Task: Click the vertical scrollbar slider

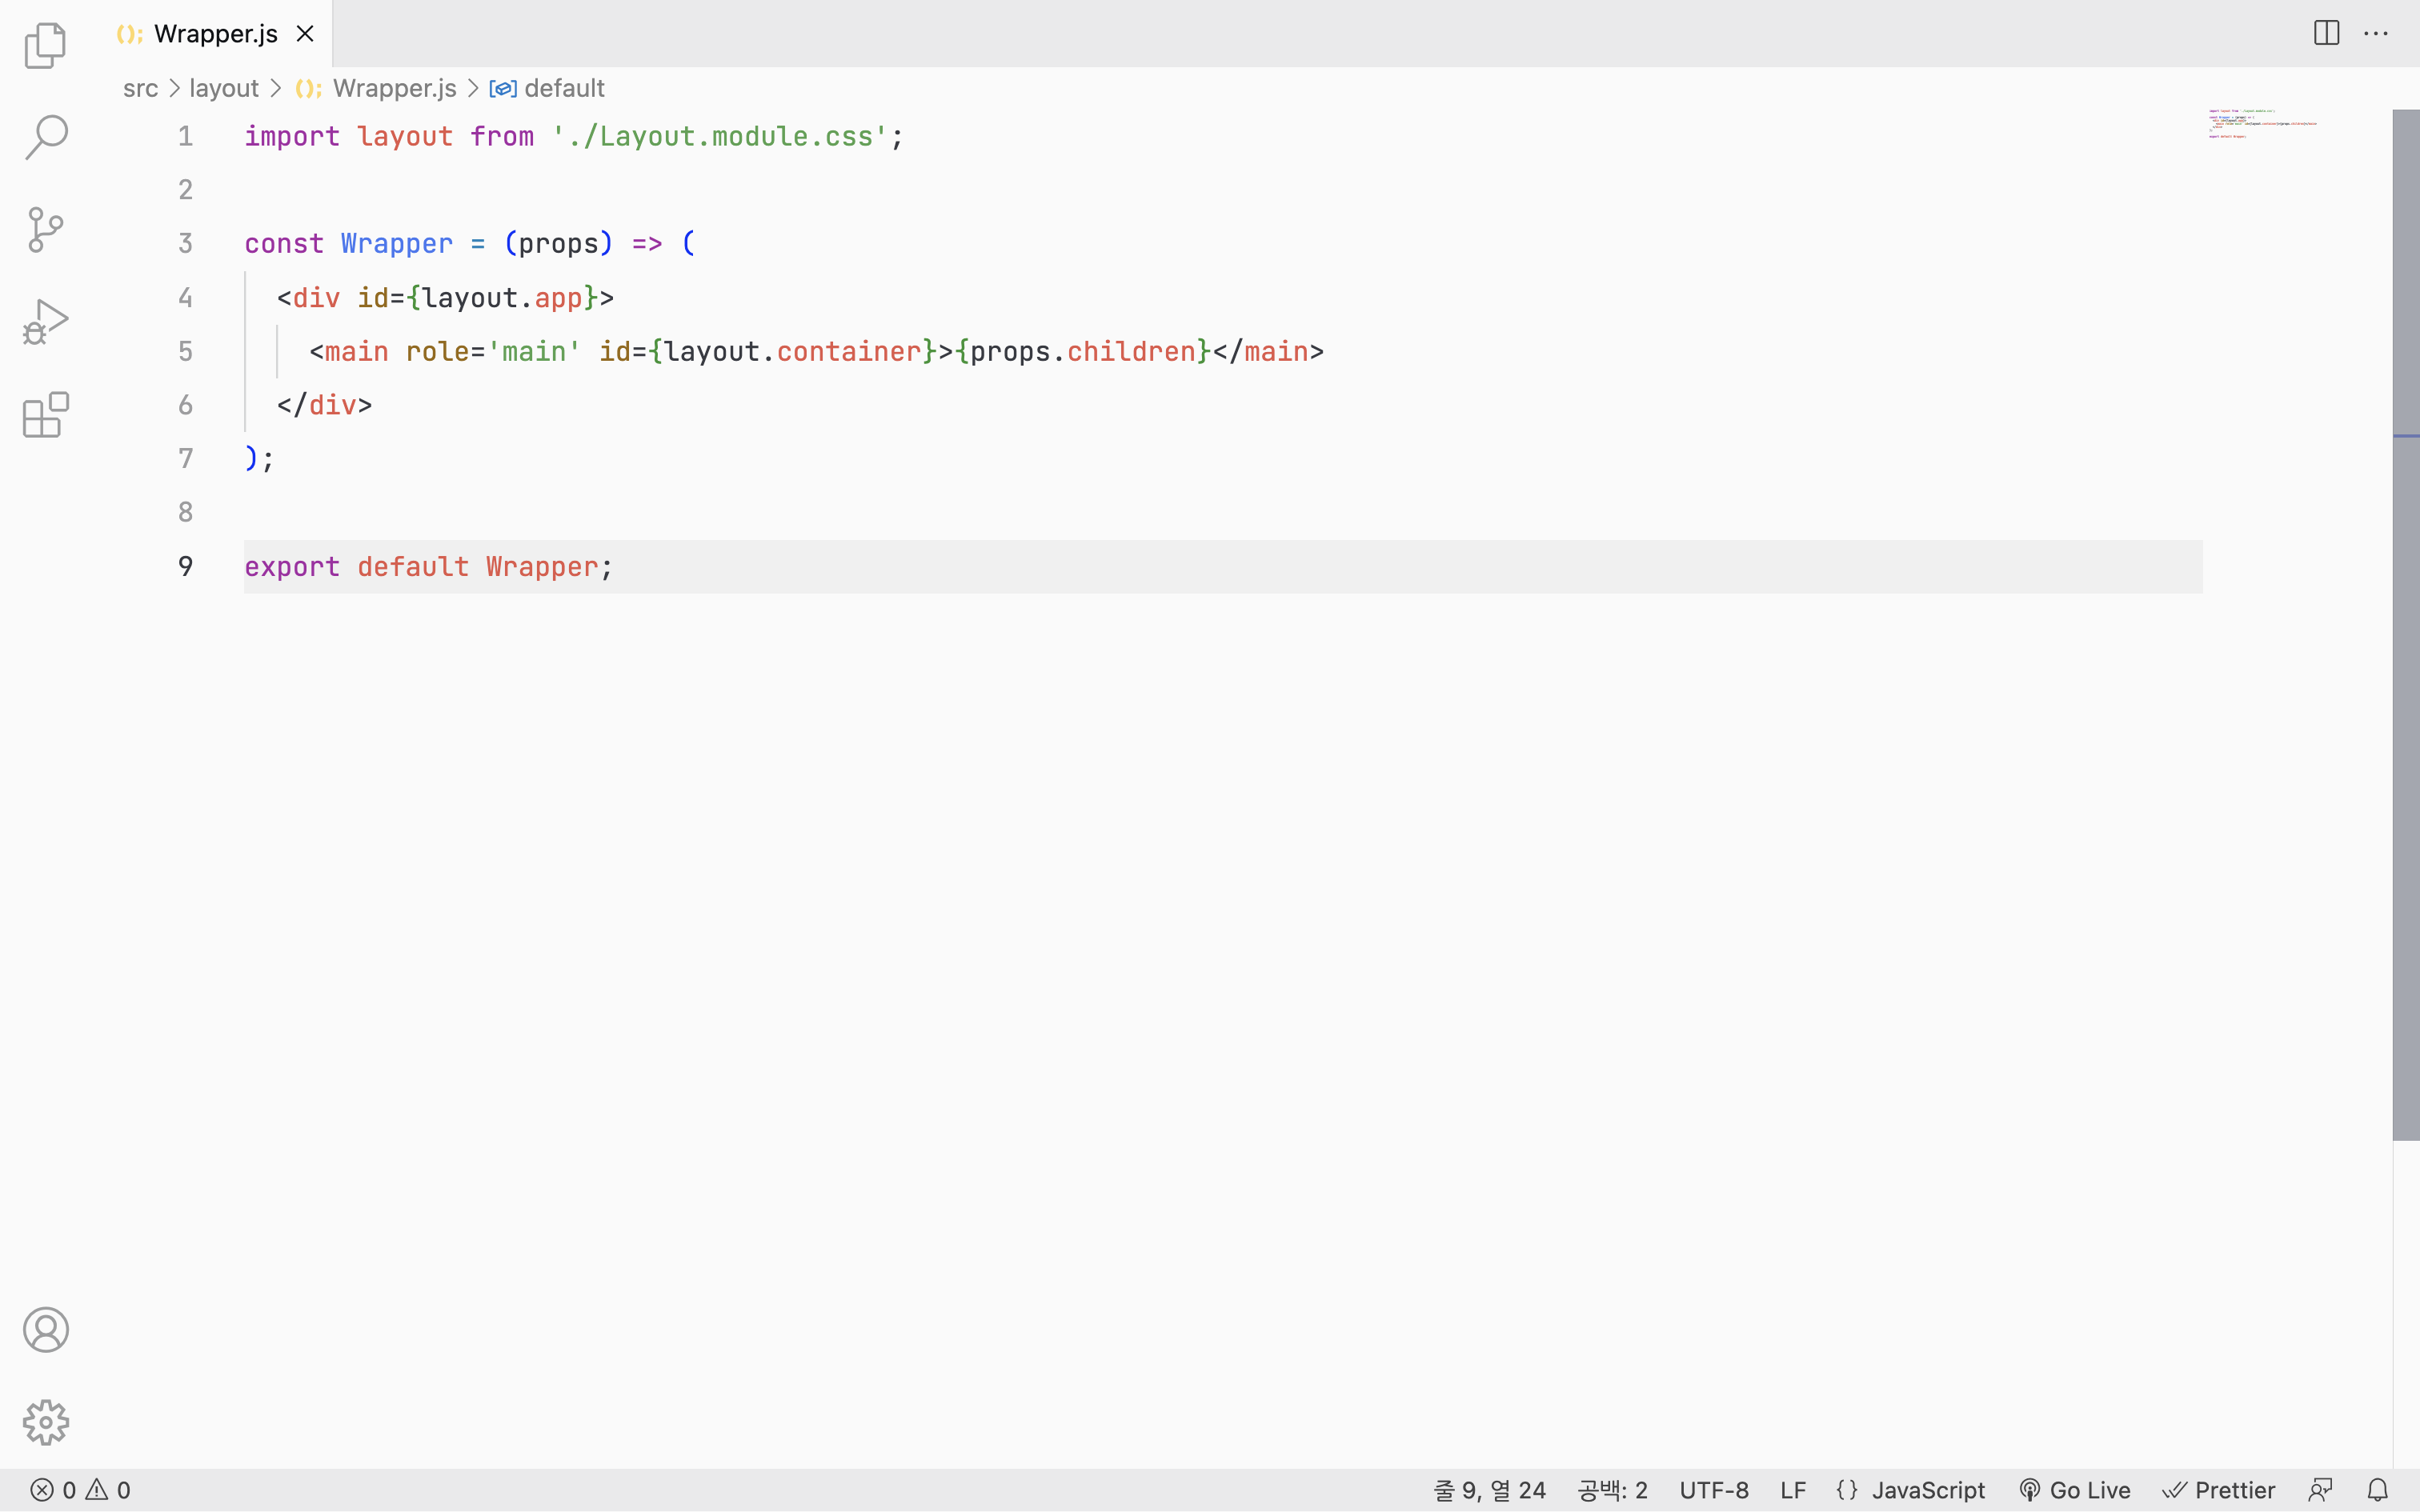Action: tap(2405, 624)
